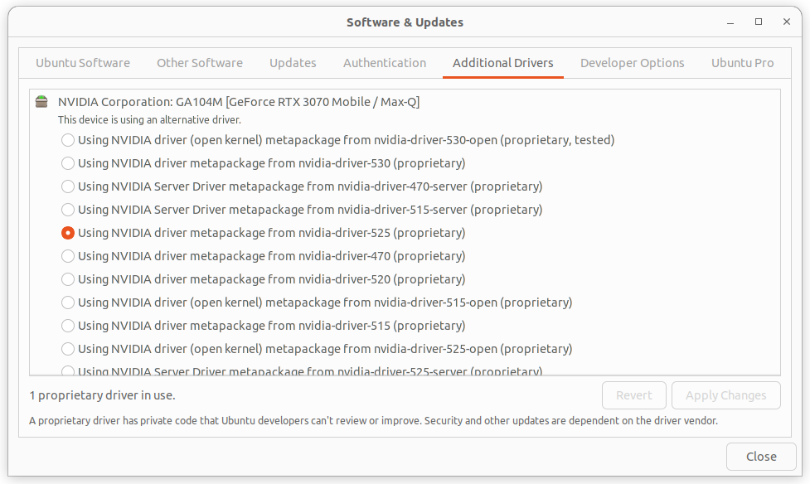Switch to the Ubuntu Pro tab
The height and width of the screenshot is (484, 810).
pyautogui.click(x=742, y=63)
